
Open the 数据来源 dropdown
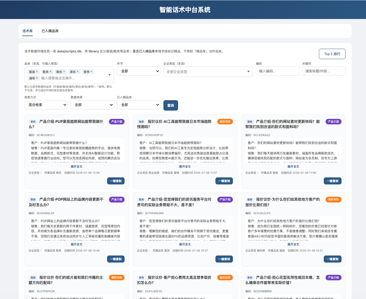pyautogui.click(x=92, y=105)
